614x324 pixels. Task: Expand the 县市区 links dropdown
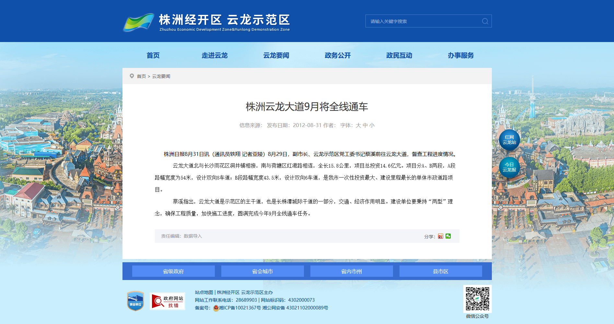pos(441,271)
